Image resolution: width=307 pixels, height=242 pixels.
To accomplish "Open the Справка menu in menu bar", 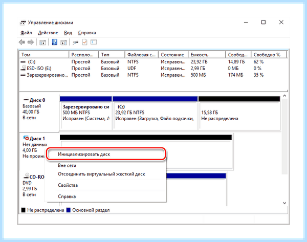I will pos(87,33).
